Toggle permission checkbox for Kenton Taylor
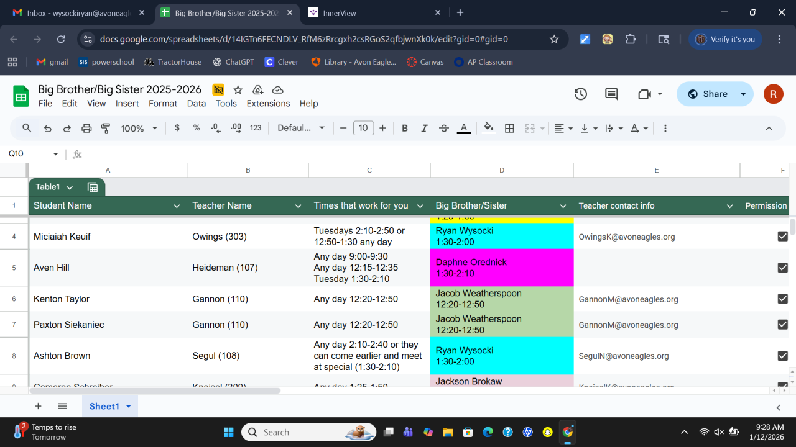The height and width of the screenshot is (447, 796). (782, 299)
